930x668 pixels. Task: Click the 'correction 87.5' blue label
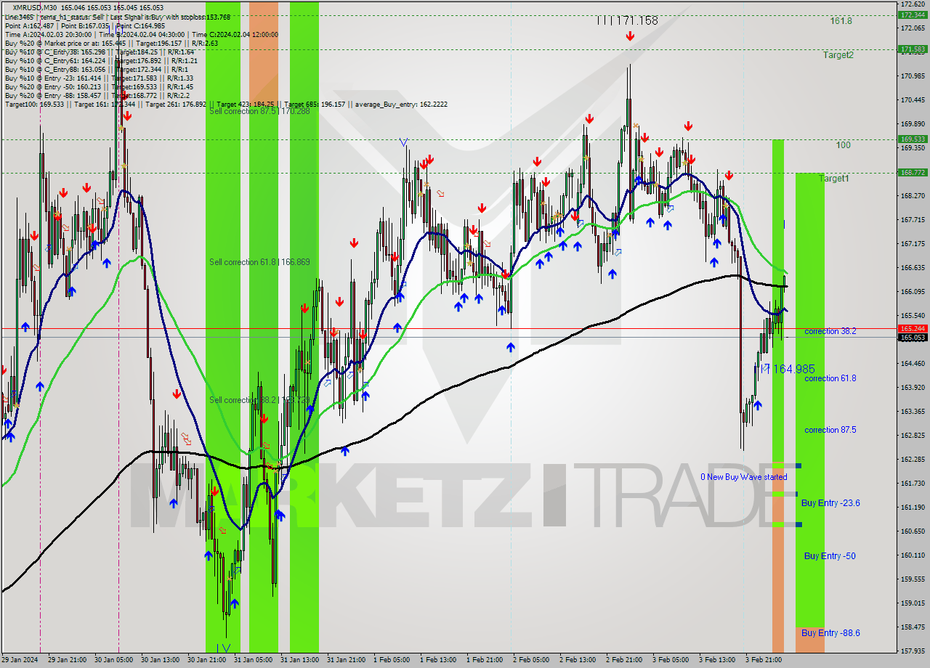pos(830,430)
